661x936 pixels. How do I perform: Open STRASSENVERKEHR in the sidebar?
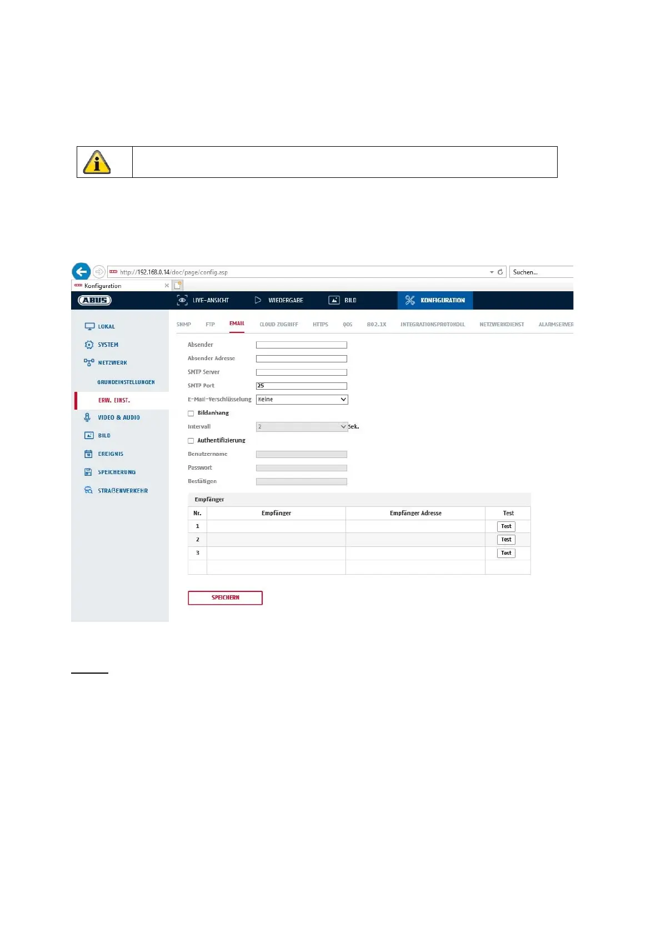[x=123, y=491]
